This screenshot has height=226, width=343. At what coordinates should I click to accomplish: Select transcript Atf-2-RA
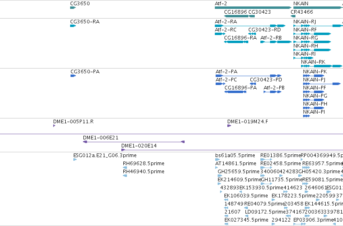[250, 26]
